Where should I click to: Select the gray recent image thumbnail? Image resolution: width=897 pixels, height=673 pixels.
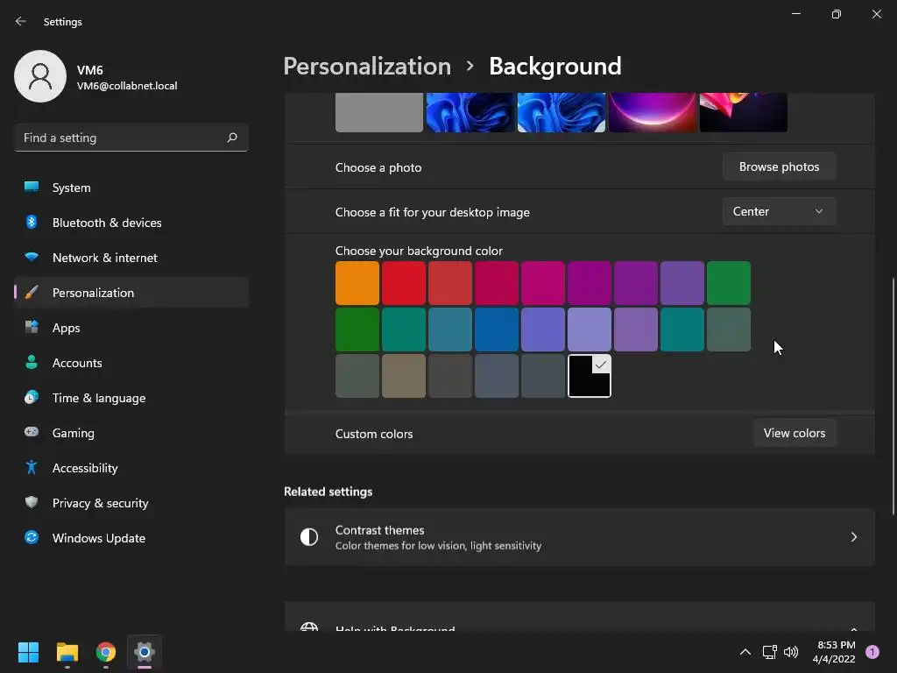tap(378, 112)
